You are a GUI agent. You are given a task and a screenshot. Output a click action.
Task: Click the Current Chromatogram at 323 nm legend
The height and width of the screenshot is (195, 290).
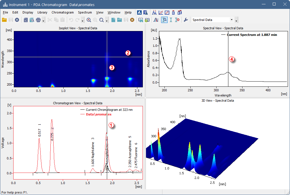[107, 110]
